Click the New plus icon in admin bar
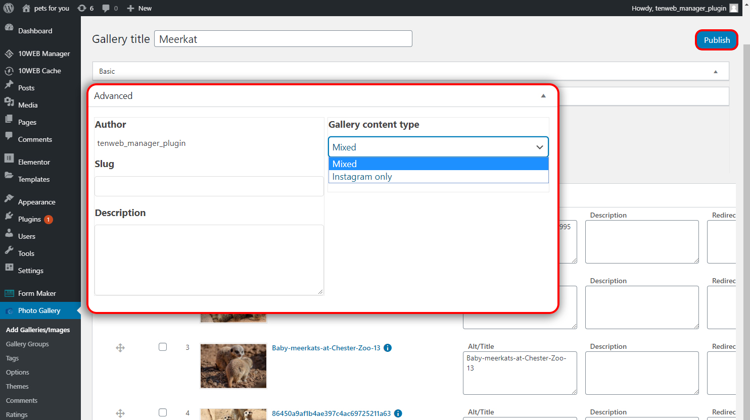The height and width of the screenshot is (420, 750). point(130,8)
